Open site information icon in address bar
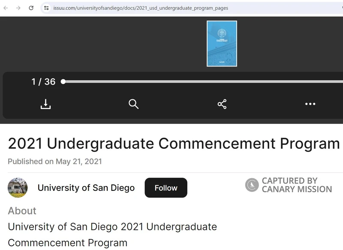343x250 pixels. [x=46, y=8]
